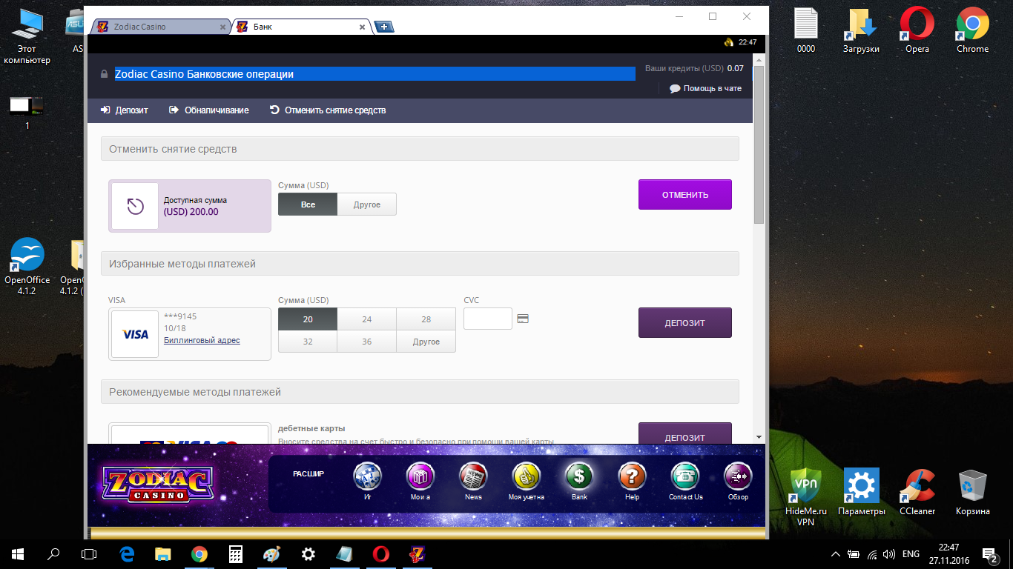Click ДЕПОЗИТ button for debit cards
1013x569 pixels.
point(685,434)
